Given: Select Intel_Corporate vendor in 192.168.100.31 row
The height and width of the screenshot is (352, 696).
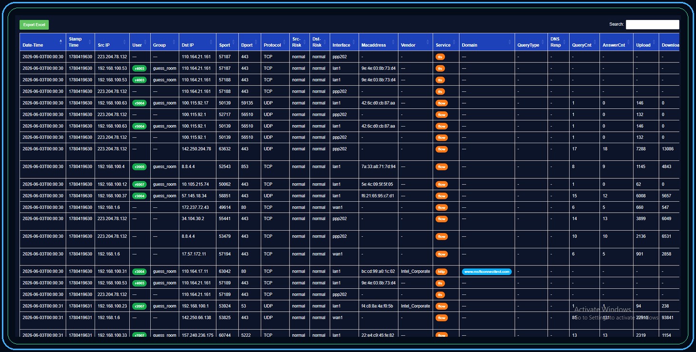Looking at the screenshot, I should point(416,271).
